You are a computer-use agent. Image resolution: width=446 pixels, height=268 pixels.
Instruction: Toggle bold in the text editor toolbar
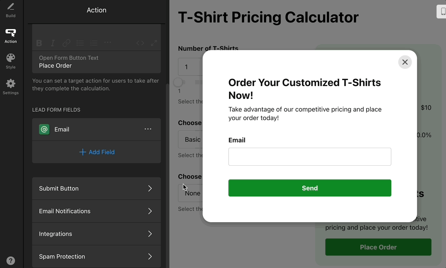pyautogui.click(x=39, y=43)
